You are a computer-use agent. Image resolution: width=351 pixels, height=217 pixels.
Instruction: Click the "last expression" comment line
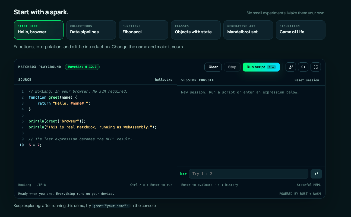point(80,139)
